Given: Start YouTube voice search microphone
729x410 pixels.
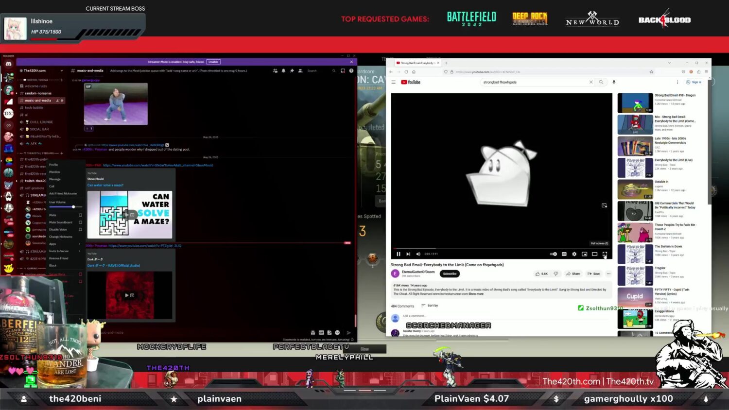Looking at the screenshot, I should [x=614, y=82].
